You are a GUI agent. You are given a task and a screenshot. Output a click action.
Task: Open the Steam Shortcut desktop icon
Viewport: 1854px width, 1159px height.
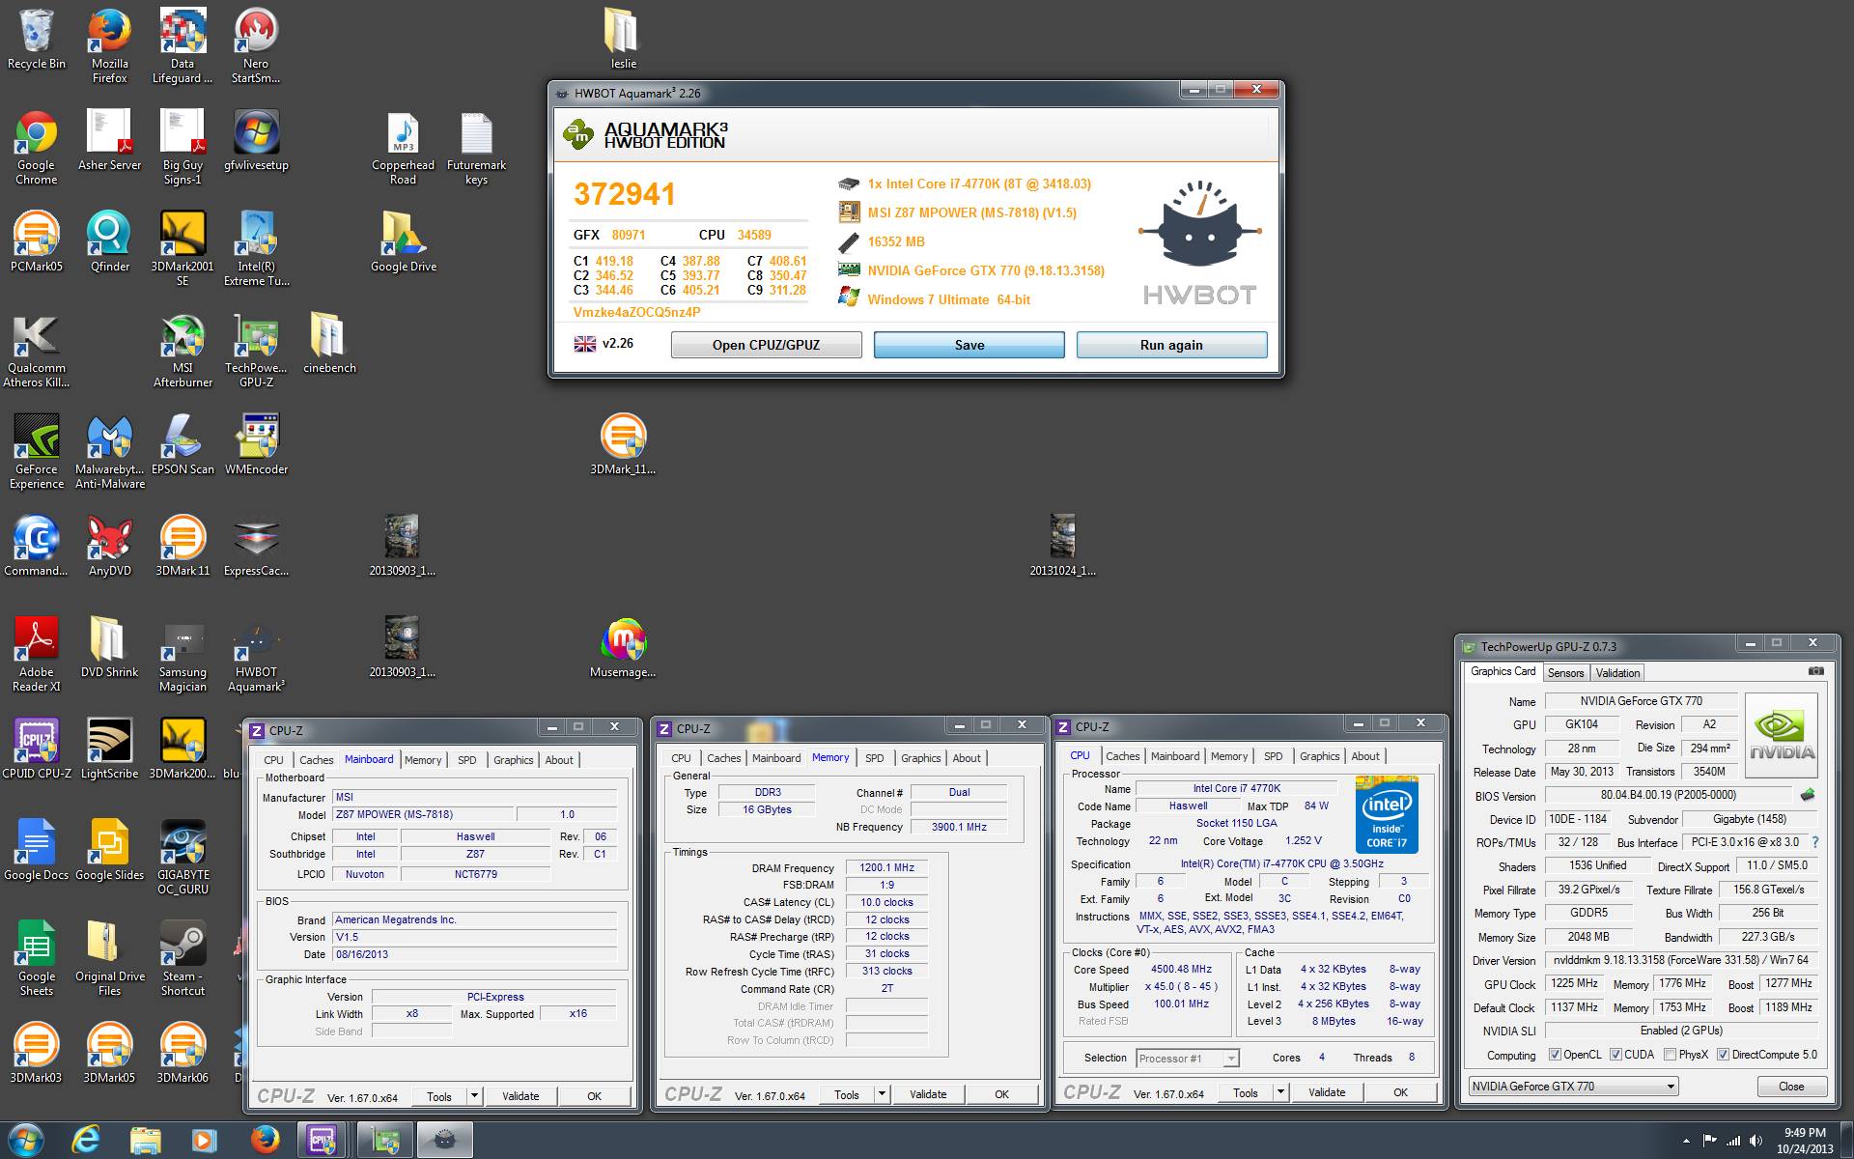click(183, 959)
